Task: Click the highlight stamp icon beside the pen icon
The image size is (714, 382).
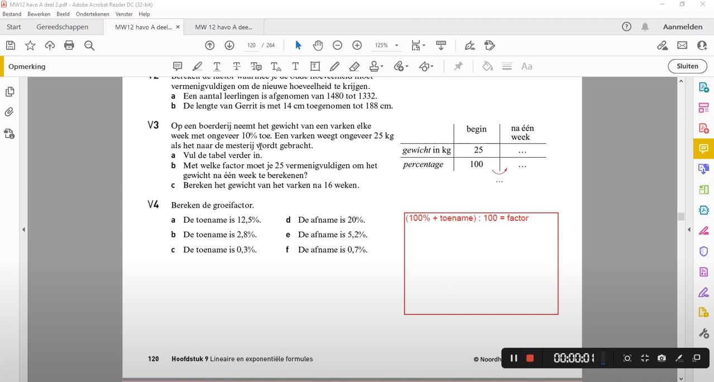Action: pos(490,46)
